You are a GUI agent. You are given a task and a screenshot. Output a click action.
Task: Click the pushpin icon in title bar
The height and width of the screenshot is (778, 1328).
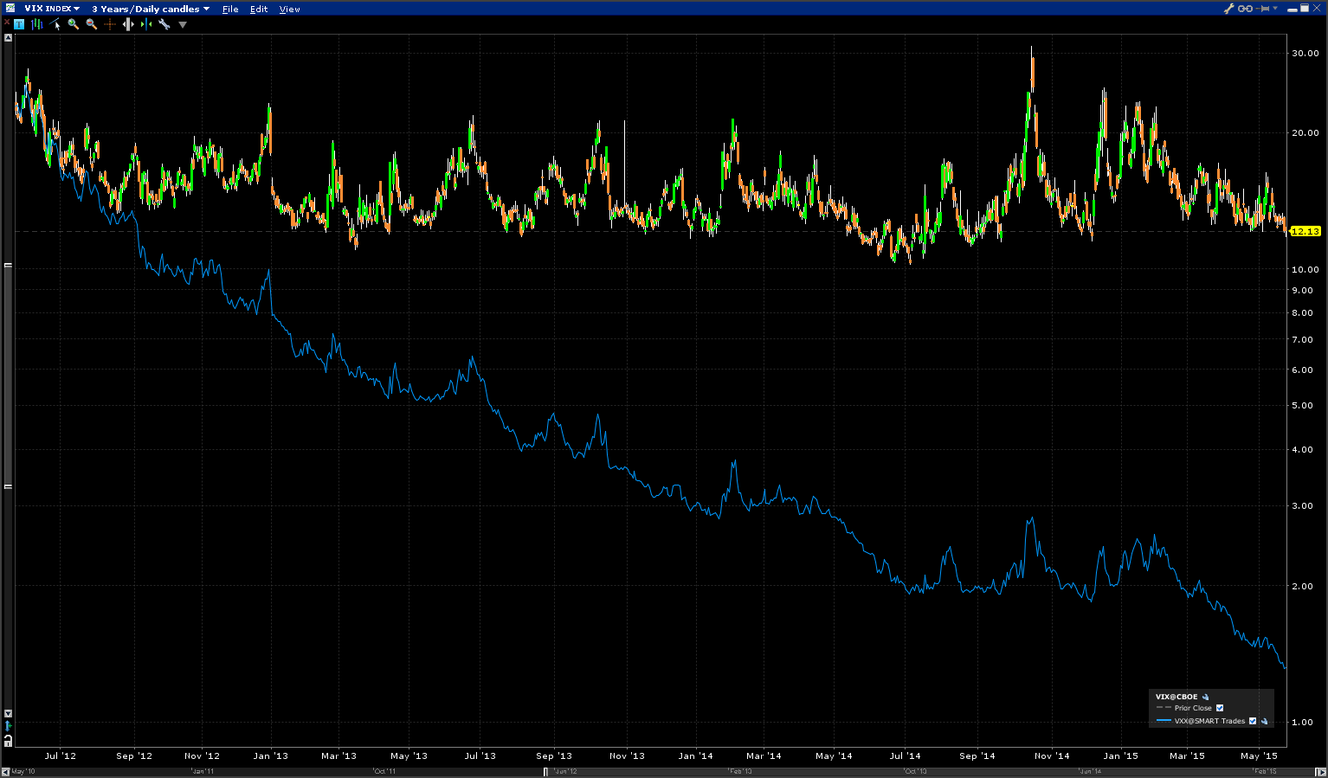(x=1264, y=9)
